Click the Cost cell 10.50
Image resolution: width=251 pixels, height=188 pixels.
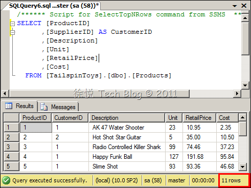pyautogui.click(x=227, y=137)
